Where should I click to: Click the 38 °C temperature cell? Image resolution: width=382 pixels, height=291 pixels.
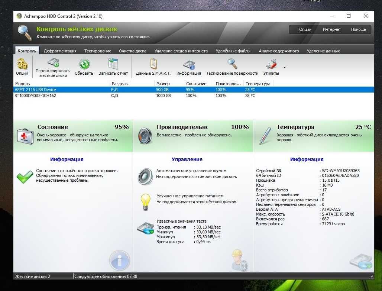(250, 96)
